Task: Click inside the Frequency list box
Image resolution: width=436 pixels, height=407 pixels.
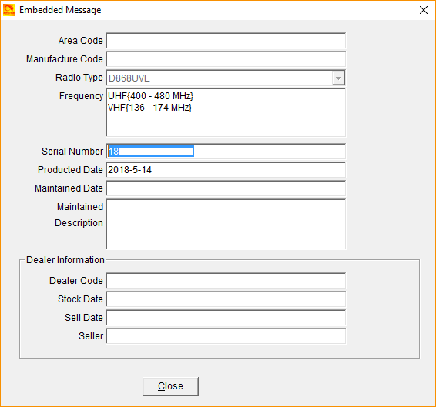Action: tap(226, 112)
